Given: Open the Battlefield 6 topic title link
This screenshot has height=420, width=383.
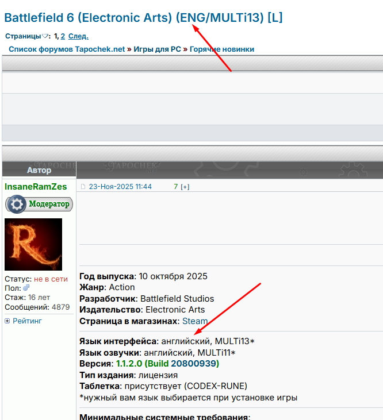Looking at the screenshot, I should [x=143, y=18].
